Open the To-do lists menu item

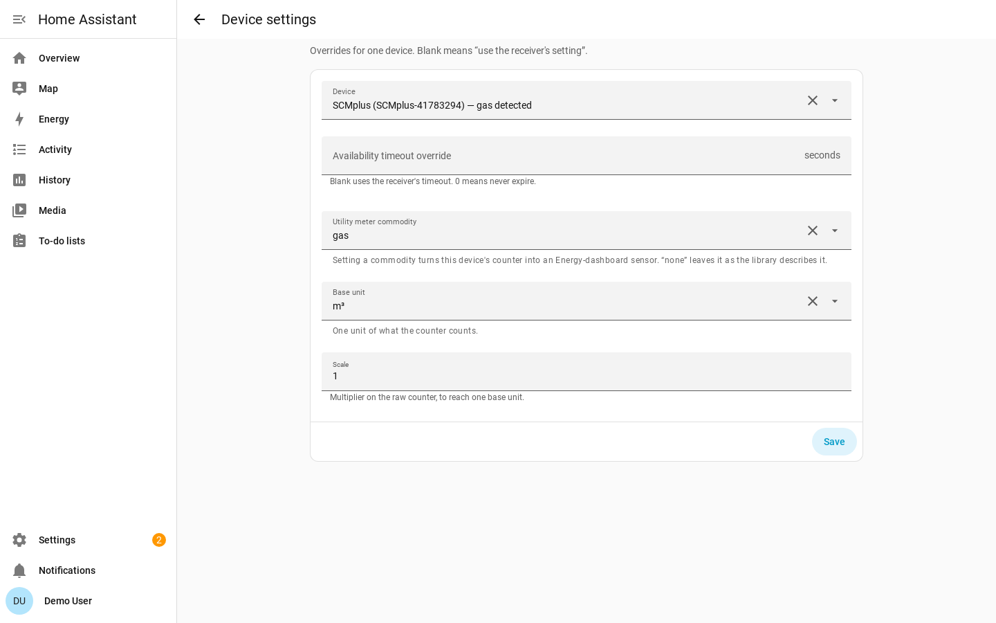(x=89, y=241)
